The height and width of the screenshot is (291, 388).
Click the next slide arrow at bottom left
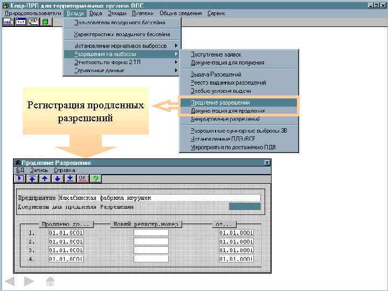click(x=29, y=281)
